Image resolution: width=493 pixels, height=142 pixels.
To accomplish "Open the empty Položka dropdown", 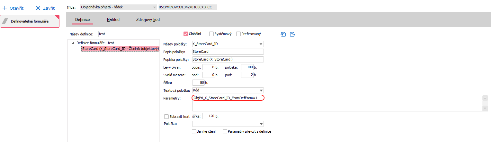I will [x=261, y=124].
